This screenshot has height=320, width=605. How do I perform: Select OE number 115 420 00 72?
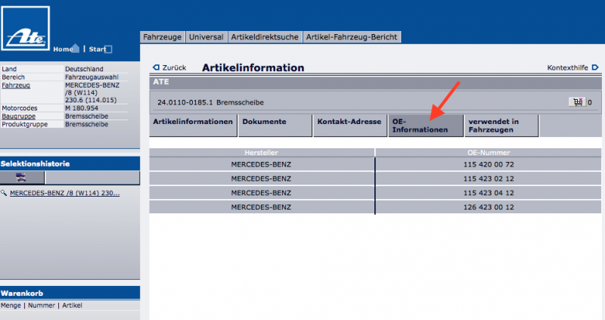coord(488,163)
